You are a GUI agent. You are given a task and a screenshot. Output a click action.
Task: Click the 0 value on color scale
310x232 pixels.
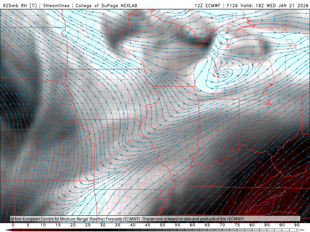tap(13, 225)
